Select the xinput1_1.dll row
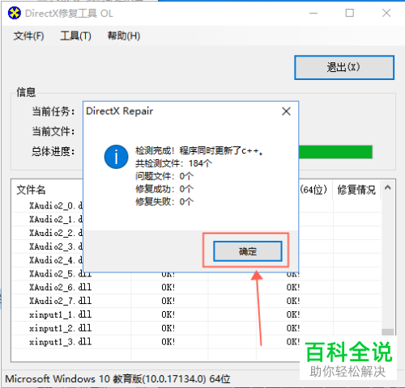 pos(196,314)
